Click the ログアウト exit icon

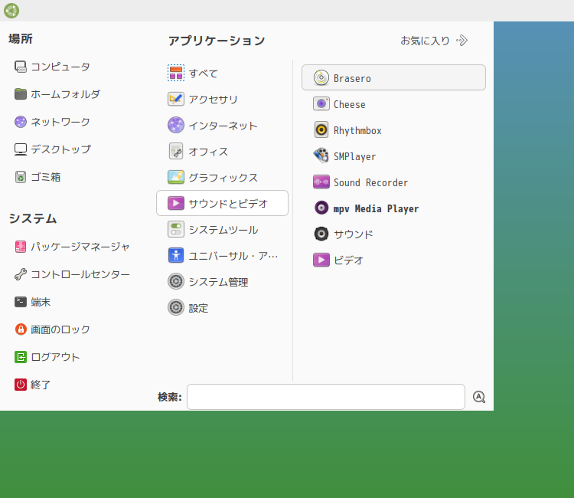pyautogui.click(x=21, y=357)
